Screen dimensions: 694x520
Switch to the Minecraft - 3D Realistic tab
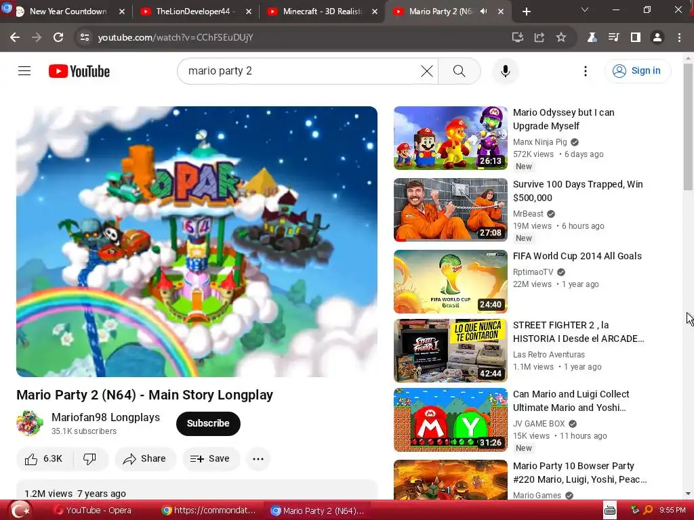click(x=322, y=12)
